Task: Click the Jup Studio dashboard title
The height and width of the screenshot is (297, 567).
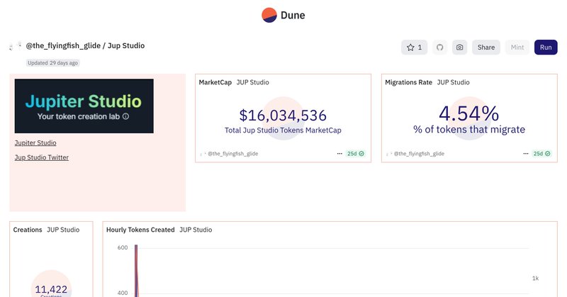Action: pyautogui.click(x=126, y=45)
